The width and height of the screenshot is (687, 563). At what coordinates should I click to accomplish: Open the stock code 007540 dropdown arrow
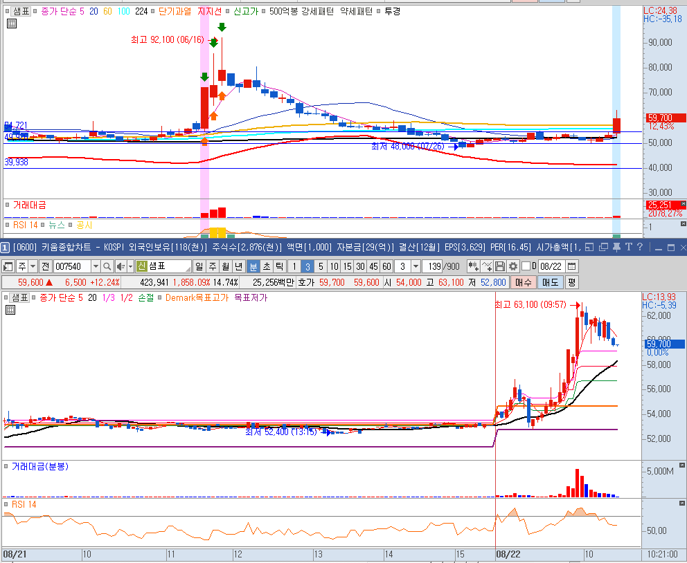tap(96, 266)
